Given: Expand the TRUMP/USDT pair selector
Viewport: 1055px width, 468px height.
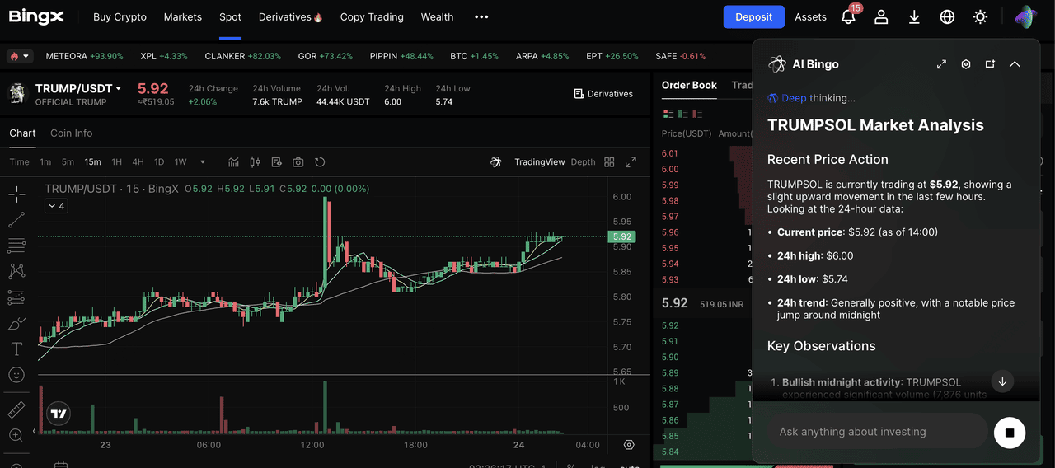Looking at the screenshot, I should [x=119, y=88].
